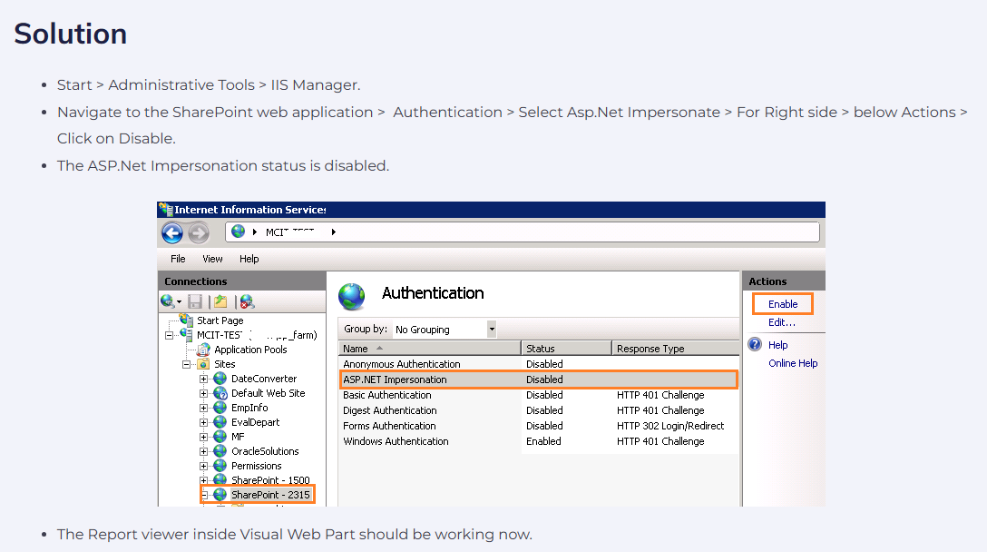Click the Online Help link

[793, 363]
